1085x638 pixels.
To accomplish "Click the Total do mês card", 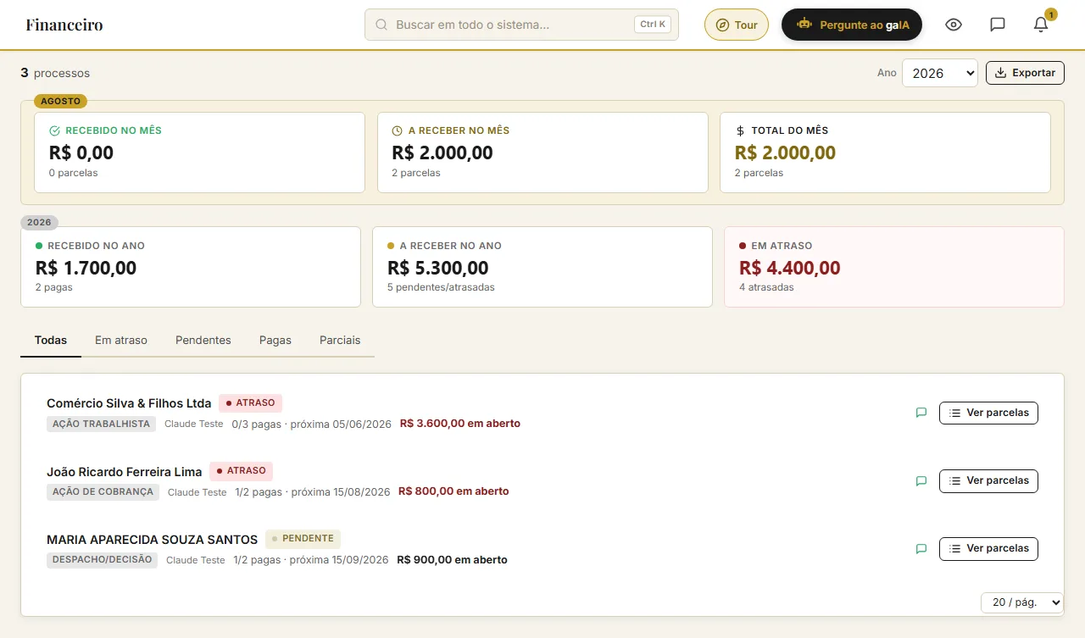I will (885, 153).
